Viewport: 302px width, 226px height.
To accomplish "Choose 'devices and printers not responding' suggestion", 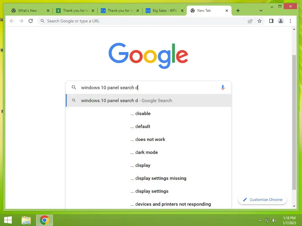I will (149, 204).
